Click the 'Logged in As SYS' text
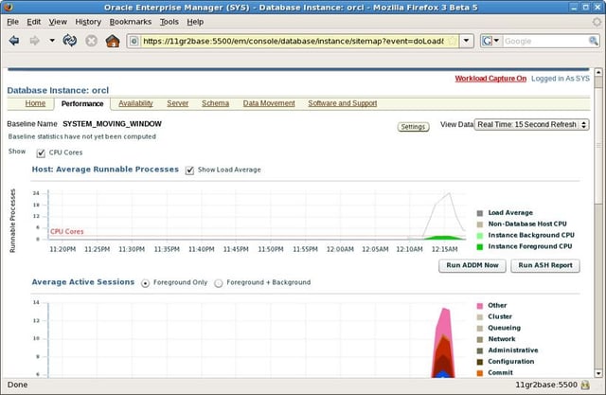 point(561,79)
